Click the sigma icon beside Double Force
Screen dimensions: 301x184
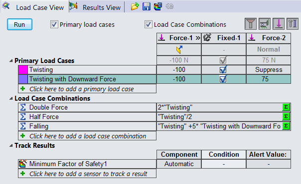click(x=23, y=108)
